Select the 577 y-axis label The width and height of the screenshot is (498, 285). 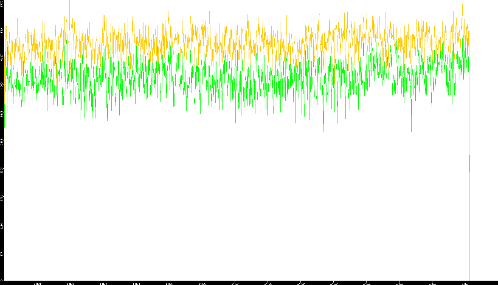[2, 254]
